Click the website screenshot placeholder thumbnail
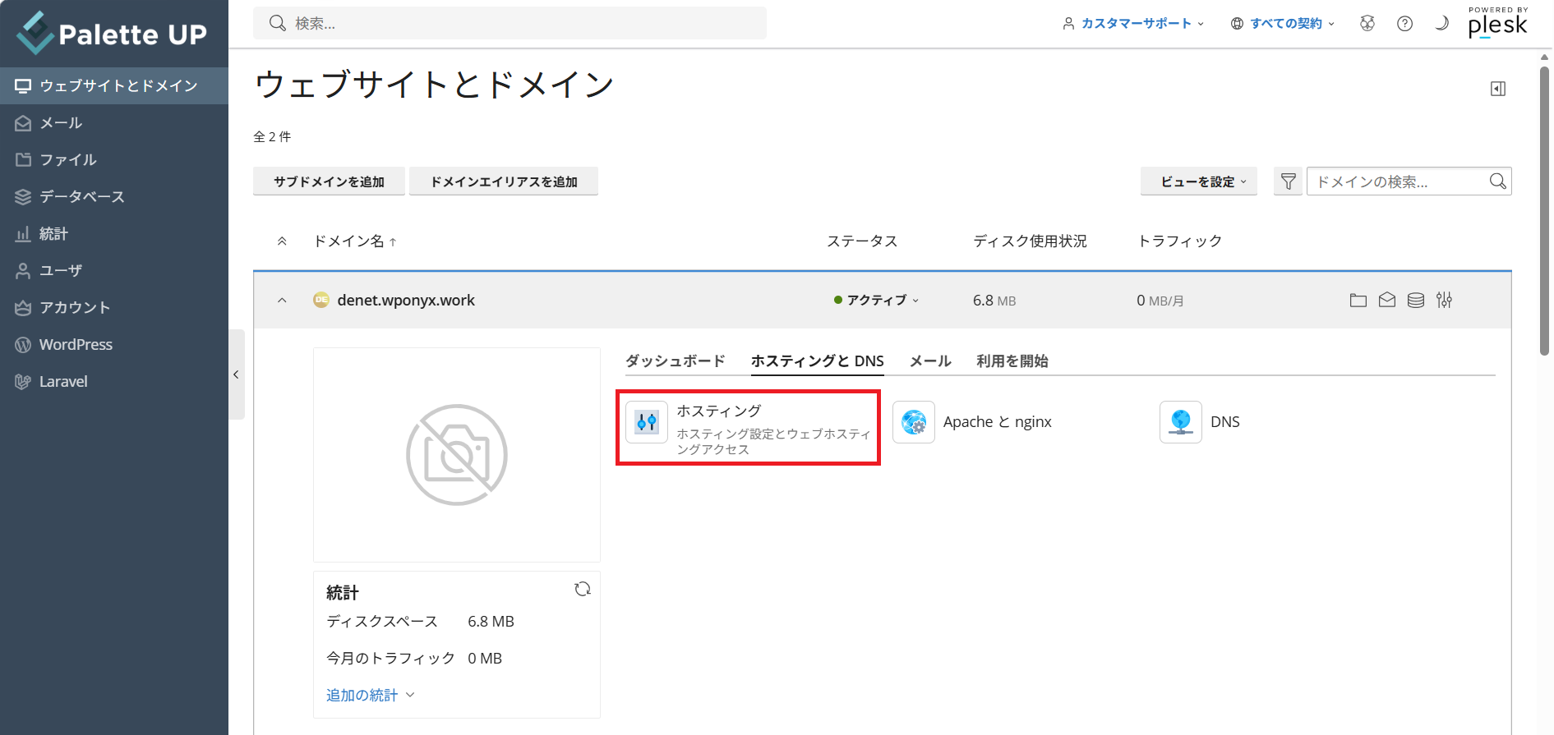This screenshot has height=735, width=1554. coord(457,455)
